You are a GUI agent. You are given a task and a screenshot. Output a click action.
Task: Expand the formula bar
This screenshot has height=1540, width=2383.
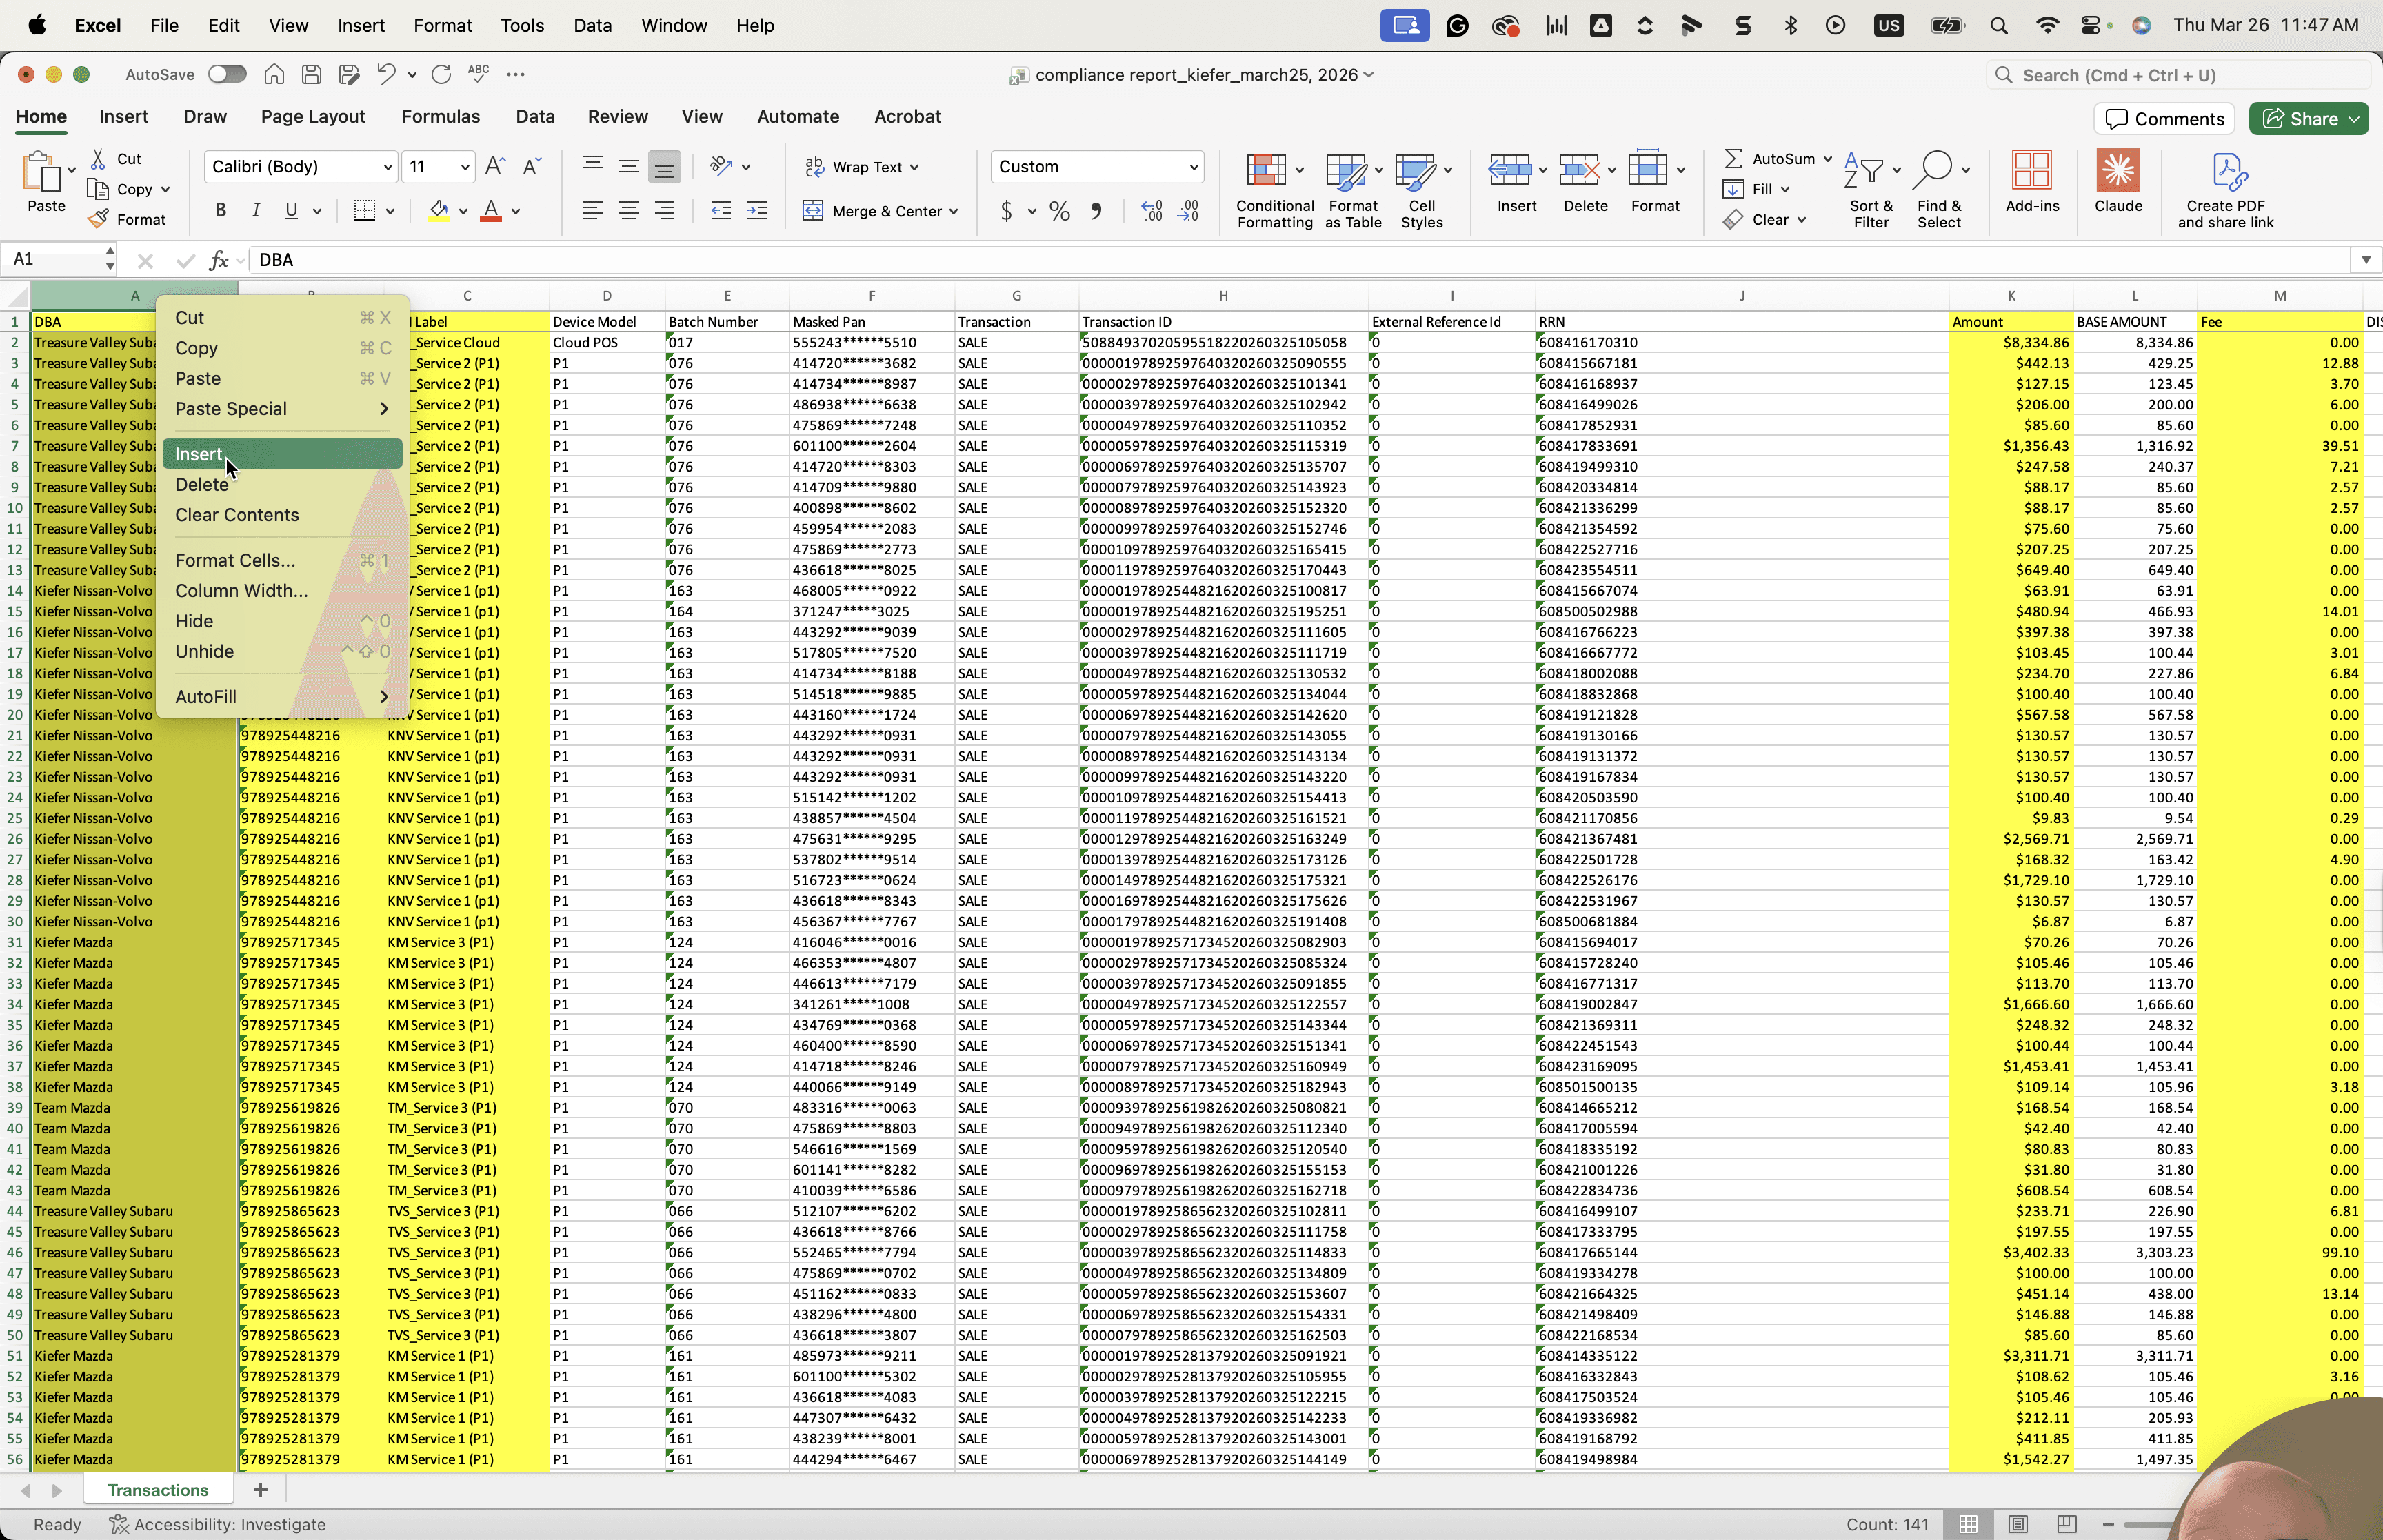coord(2365,260)
